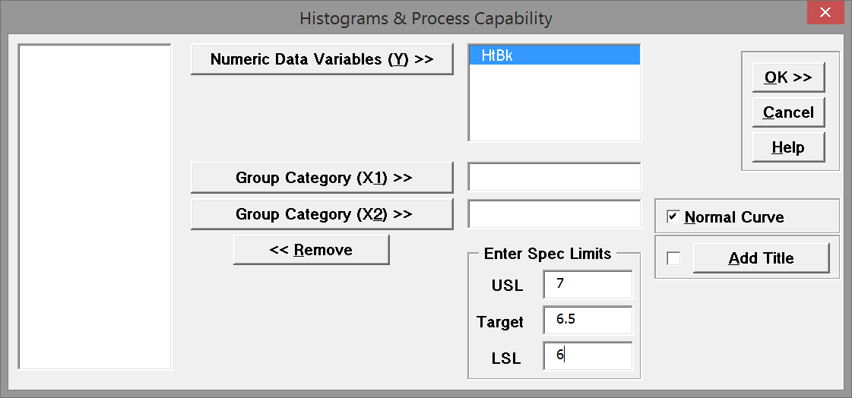Click the Target value field
This screenshot has height=398, width=852.
(x=588, y=320)
